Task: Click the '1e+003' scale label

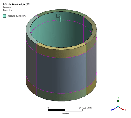Action: 65,113
